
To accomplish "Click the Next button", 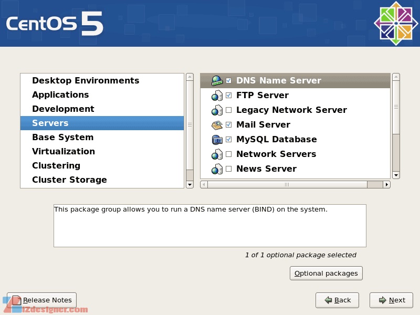I will pos(391,300).
